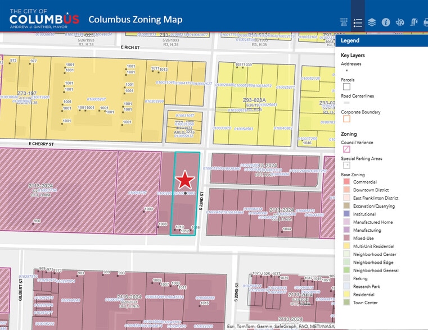Click the paper-roll icon beside the palette

coord(413,22)
